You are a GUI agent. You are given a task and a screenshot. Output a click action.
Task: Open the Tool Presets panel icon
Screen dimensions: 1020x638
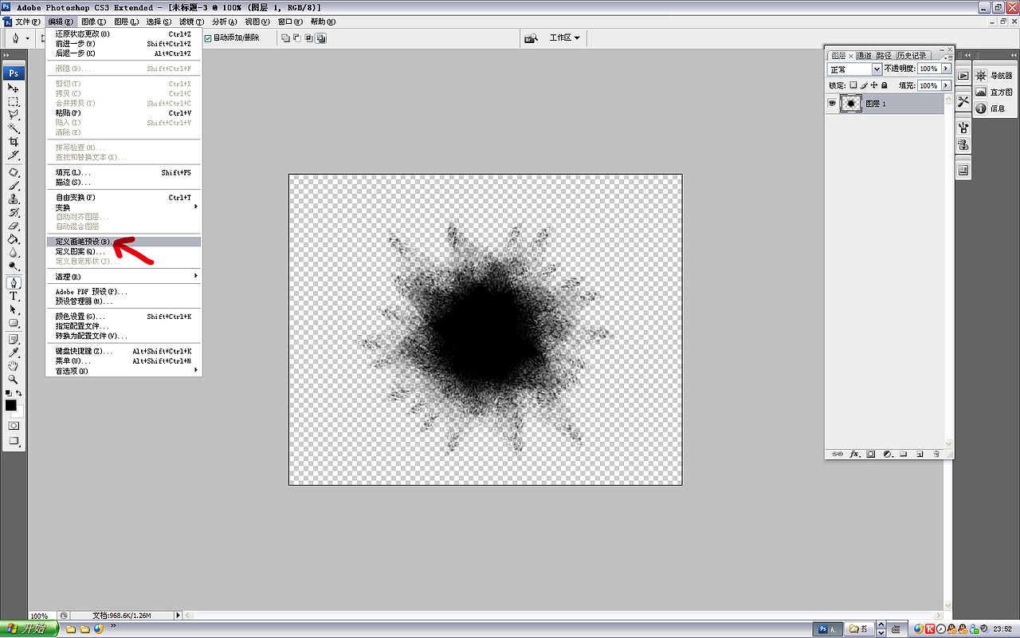pyautogui.click(x=963, y=100)
